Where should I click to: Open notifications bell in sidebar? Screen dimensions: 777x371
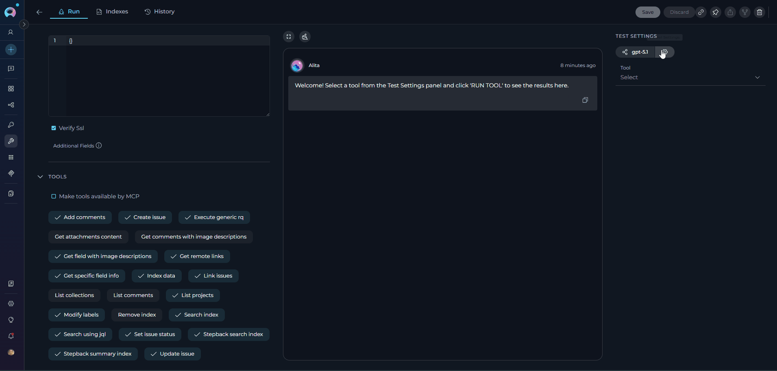coord(11,336)
